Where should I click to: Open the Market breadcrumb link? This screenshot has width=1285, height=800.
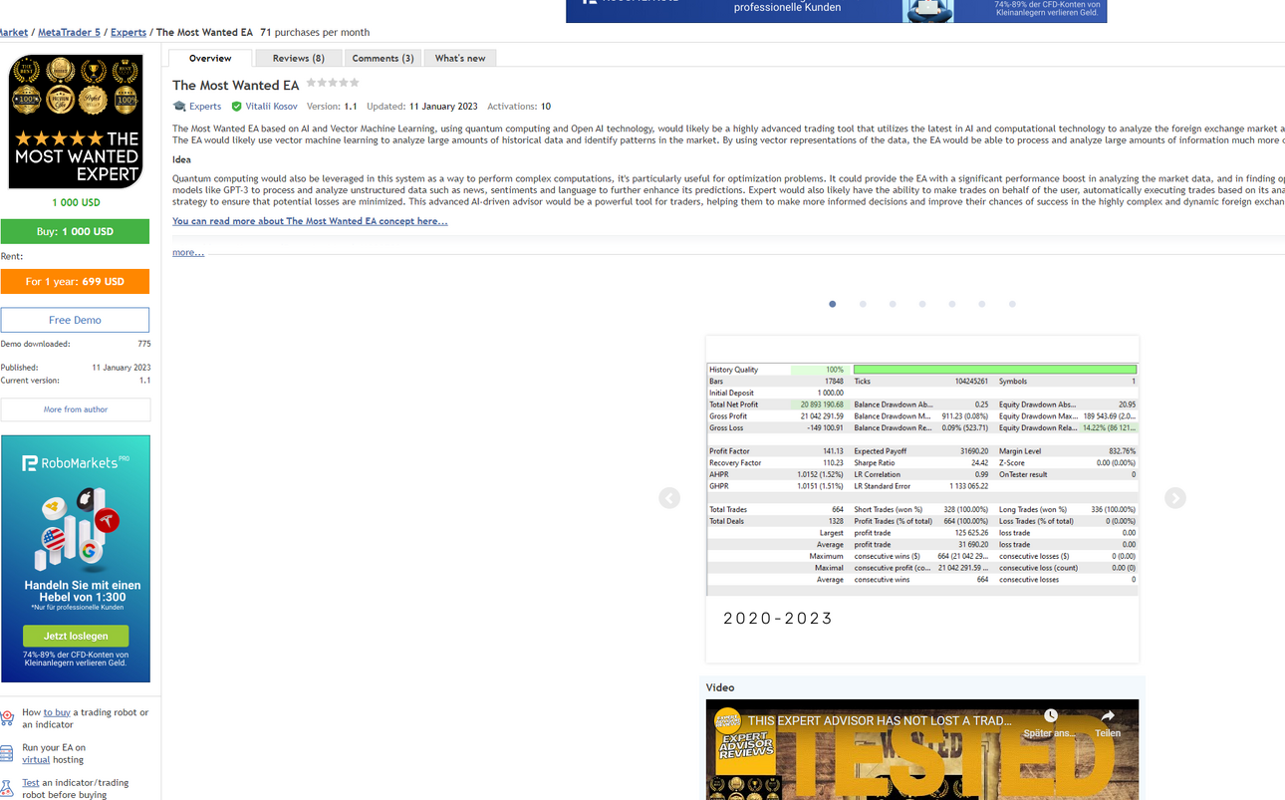[13, 32]
